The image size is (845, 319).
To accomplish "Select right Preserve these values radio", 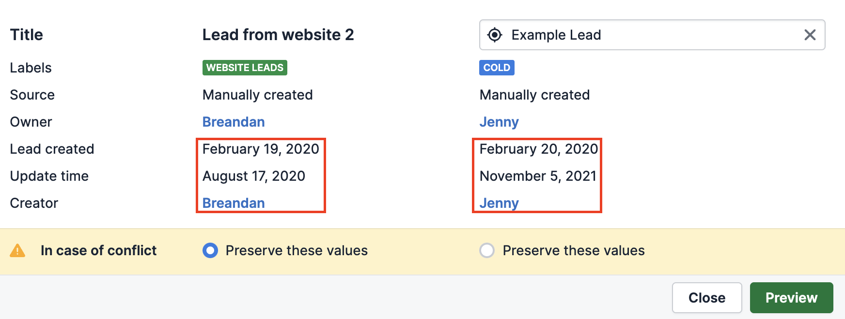I will (x=487, y=250).
